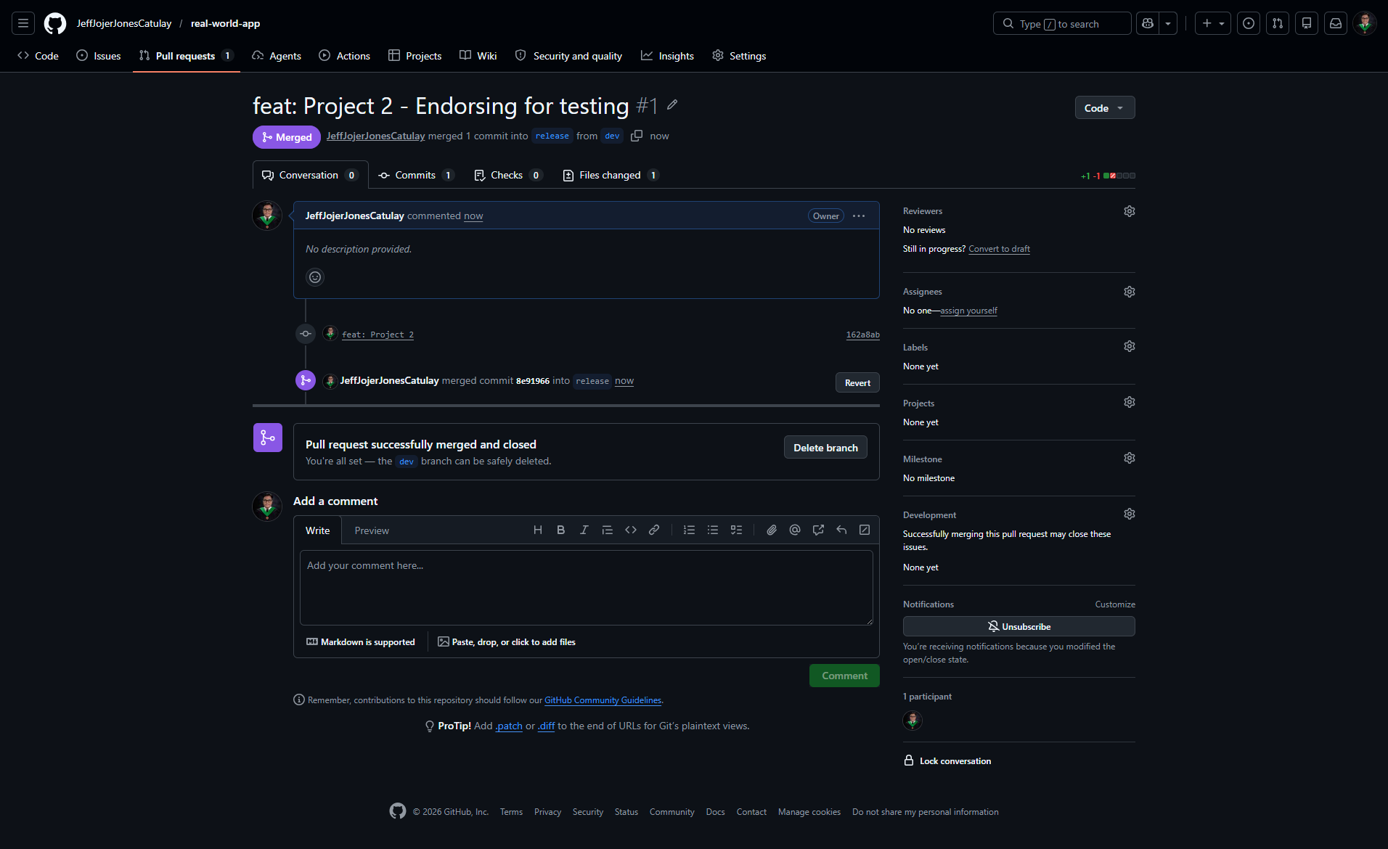Viewport: 1388px width, 849px height.
Task: Copy the dev branch name icon
Action: [x=637, y=136]
